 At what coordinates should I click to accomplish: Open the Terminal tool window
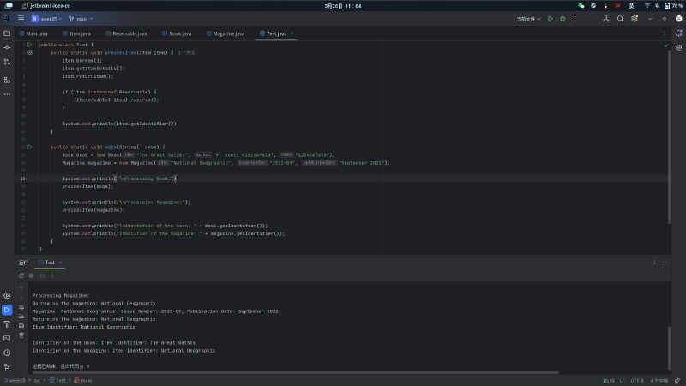click(x=7, y=338)
